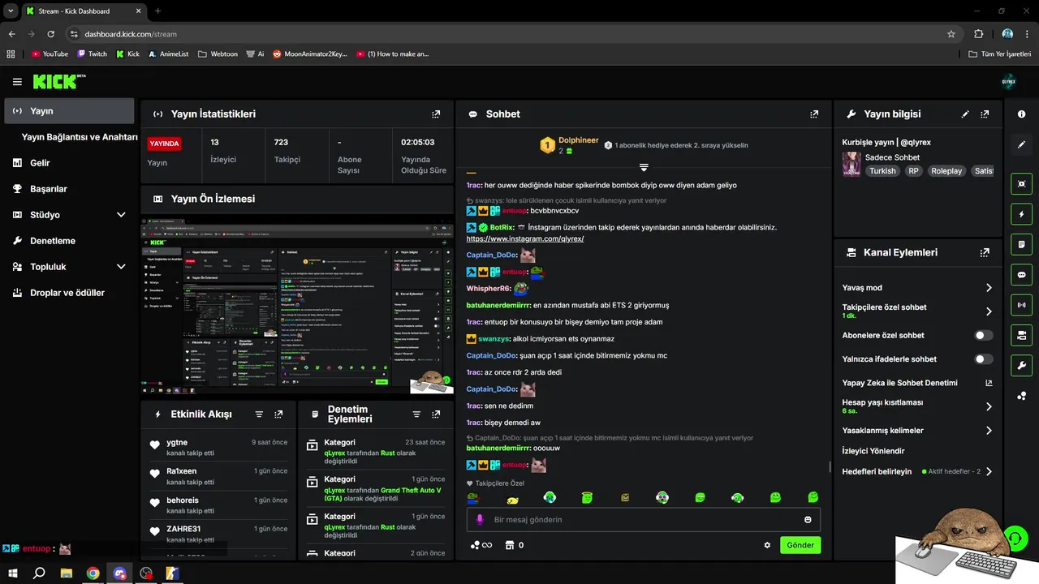Open the AnimeList bookmark

pos(167,54)
